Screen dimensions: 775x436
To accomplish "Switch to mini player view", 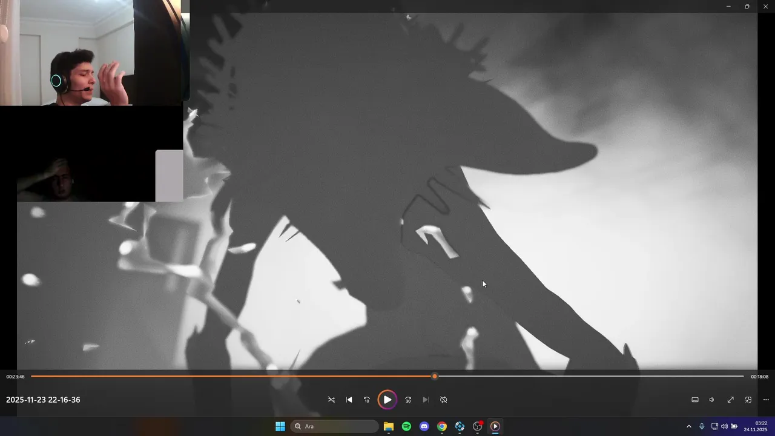I will pos(748,400).
